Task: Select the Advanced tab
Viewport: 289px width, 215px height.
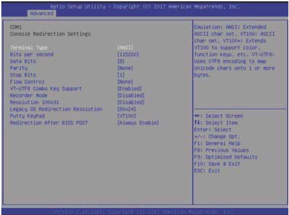Action: coord(42,14)
